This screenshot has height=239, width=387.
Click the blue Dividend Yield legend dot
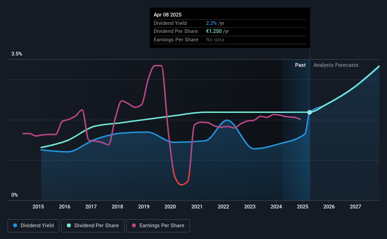[15, 225]
